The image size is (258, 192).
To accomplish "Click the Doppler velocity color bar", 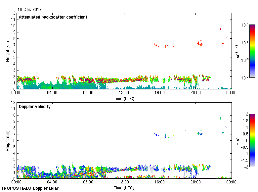I will coord(252,140).
